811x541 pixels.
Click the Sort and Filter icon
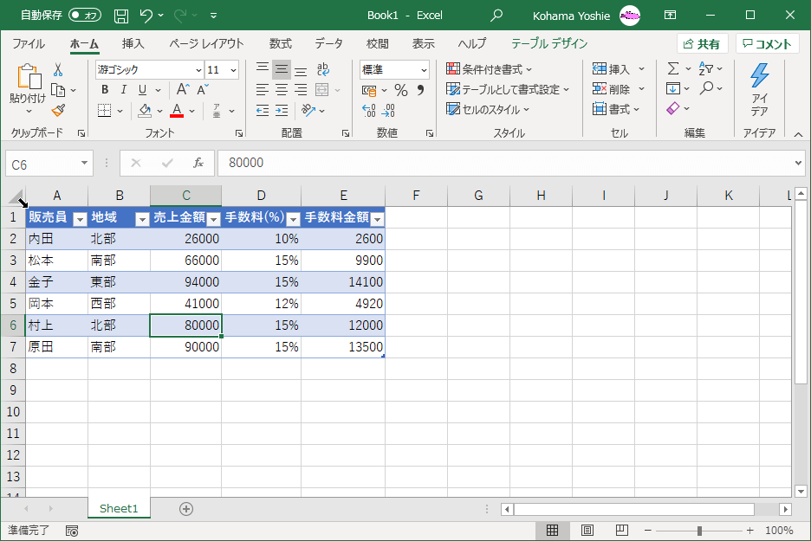(x=705, y=68)
